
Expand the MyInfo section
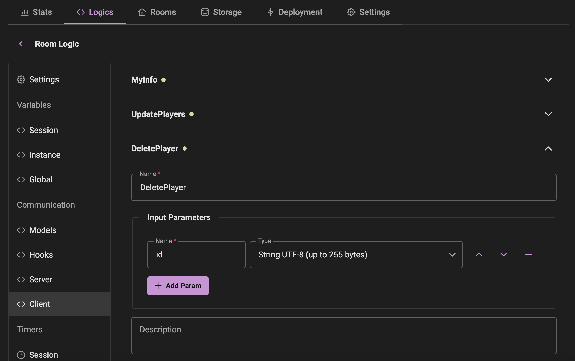coord(548,79)
